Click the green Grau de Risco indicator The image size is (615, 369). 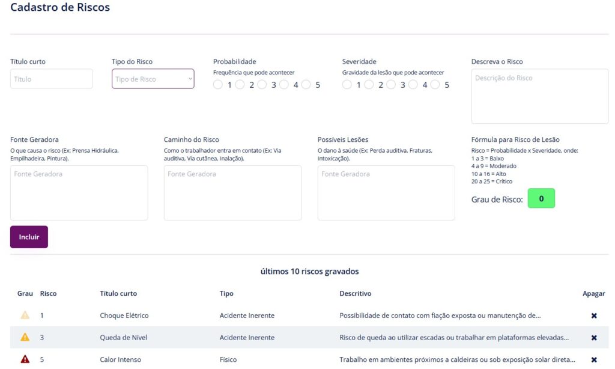[541, 198]
